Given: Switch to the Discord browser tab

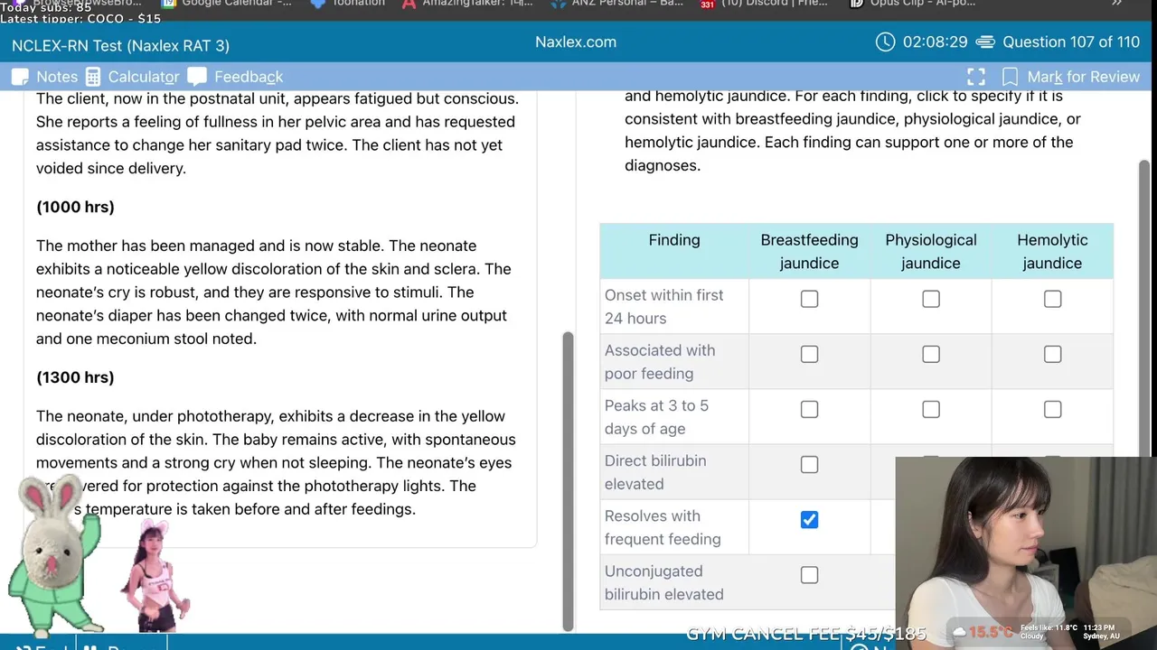Looking at the screenshot, I should (765, 4).
